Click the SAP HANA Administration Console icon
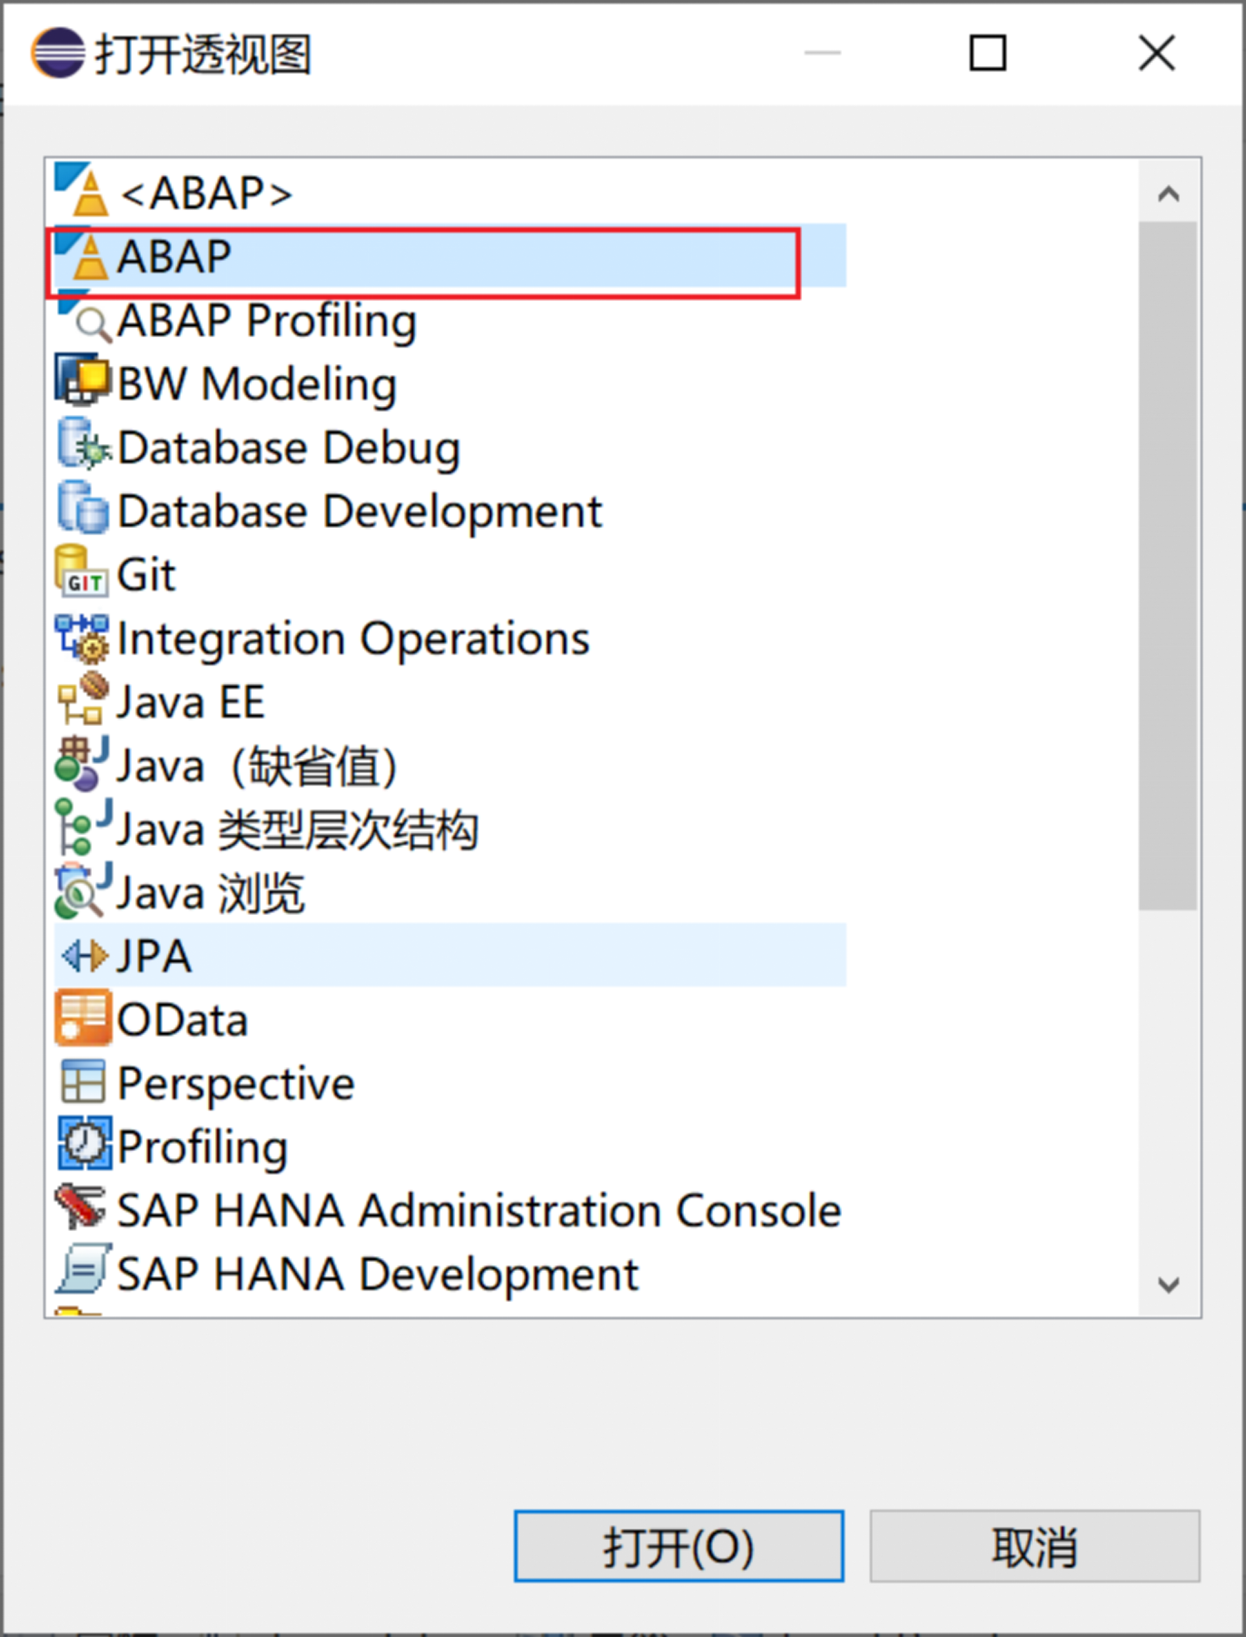The image size is (1246, 1637). click(x=80, y=1206)
